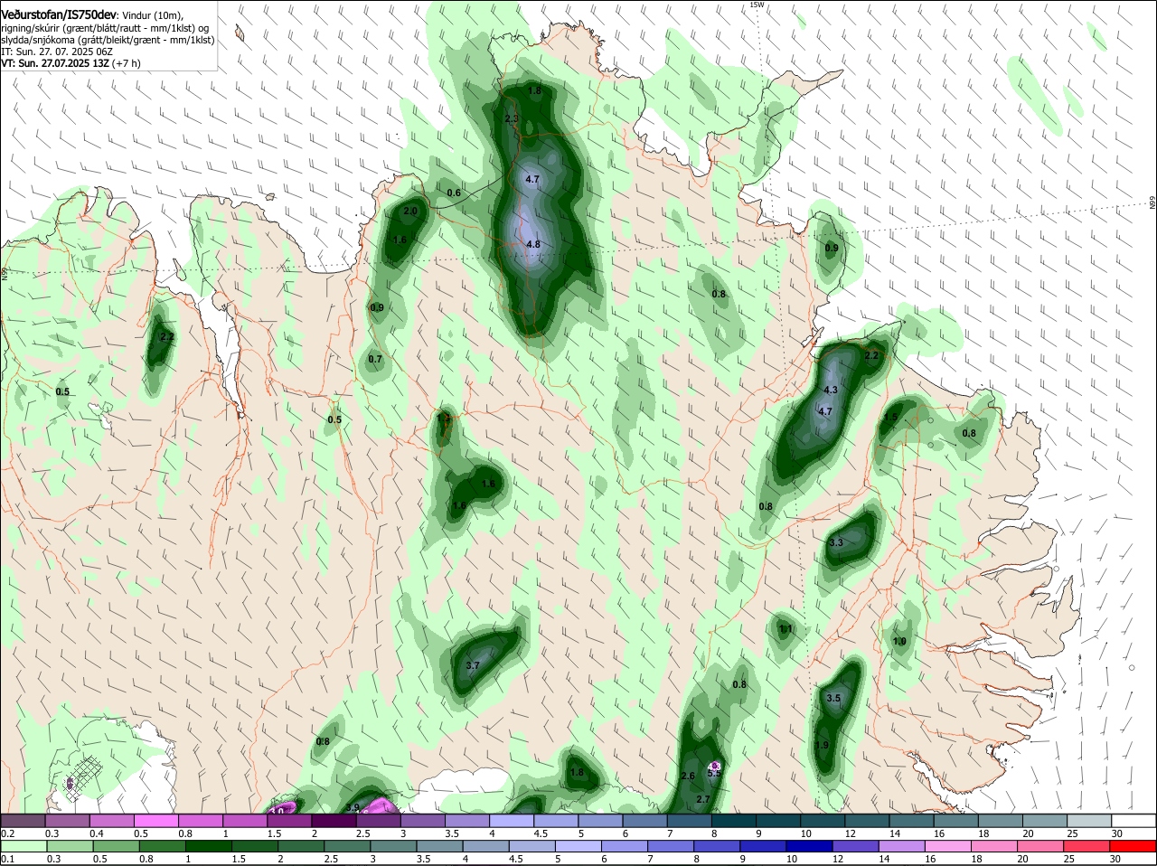
Task: Click the bottom-row legend swatch labeled 1
Action: tap(208, 847)
